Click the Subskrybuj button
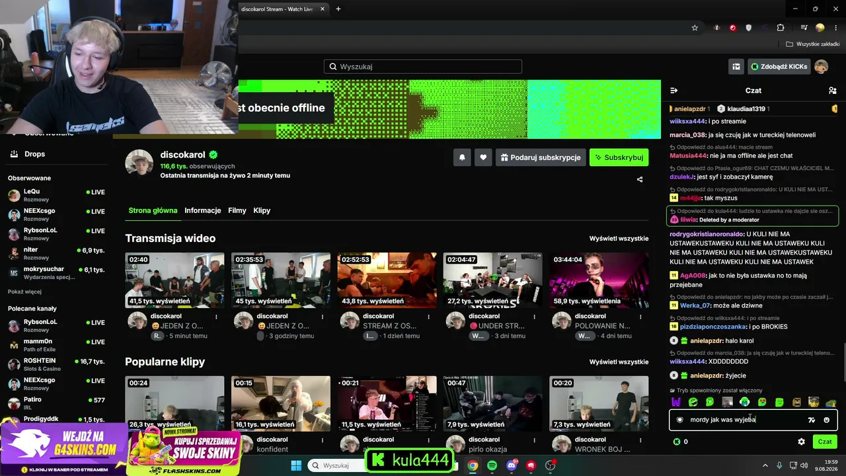 (x=619, y=157)
